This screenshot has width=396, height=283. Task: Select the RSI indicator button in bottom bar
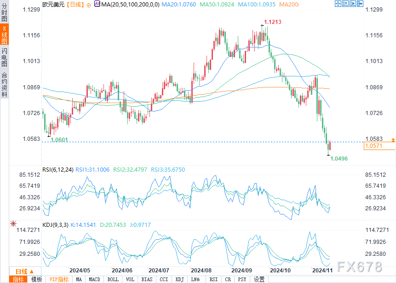click(214, 279)
